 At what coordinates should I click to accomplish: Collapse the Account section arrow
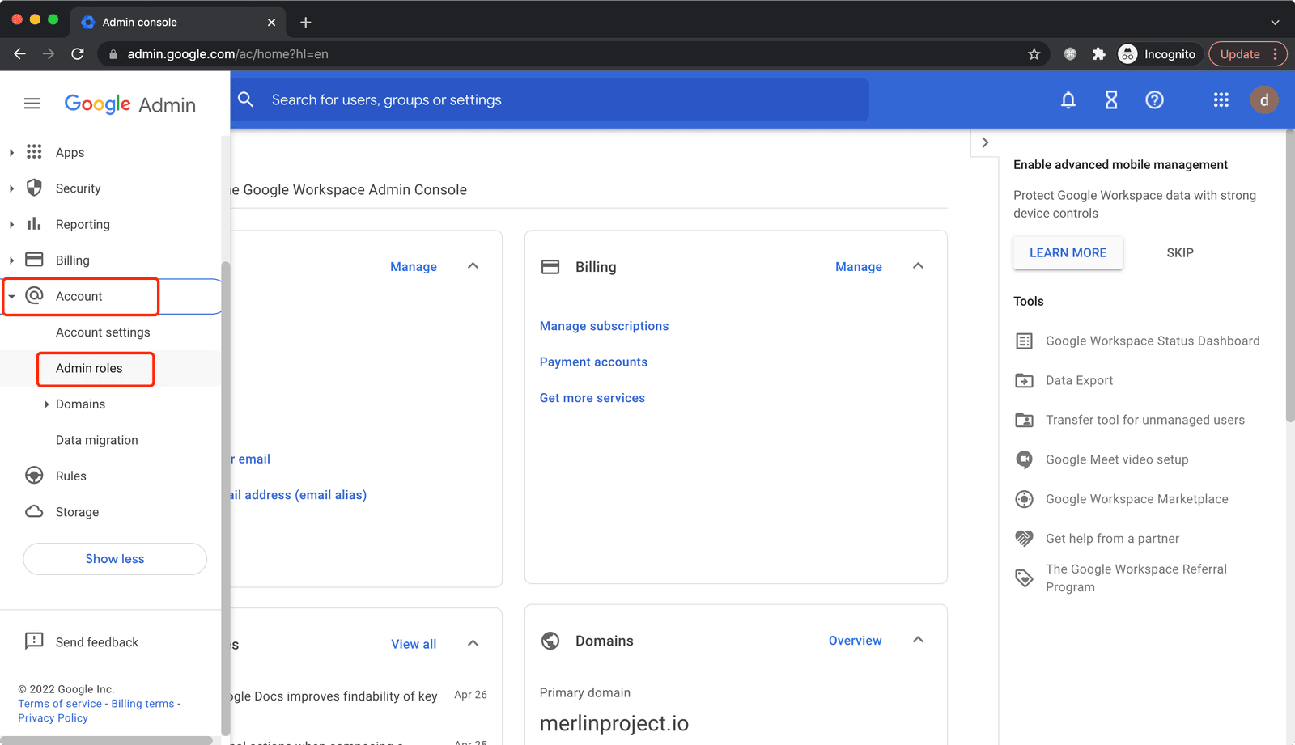[x=11, y=296]
